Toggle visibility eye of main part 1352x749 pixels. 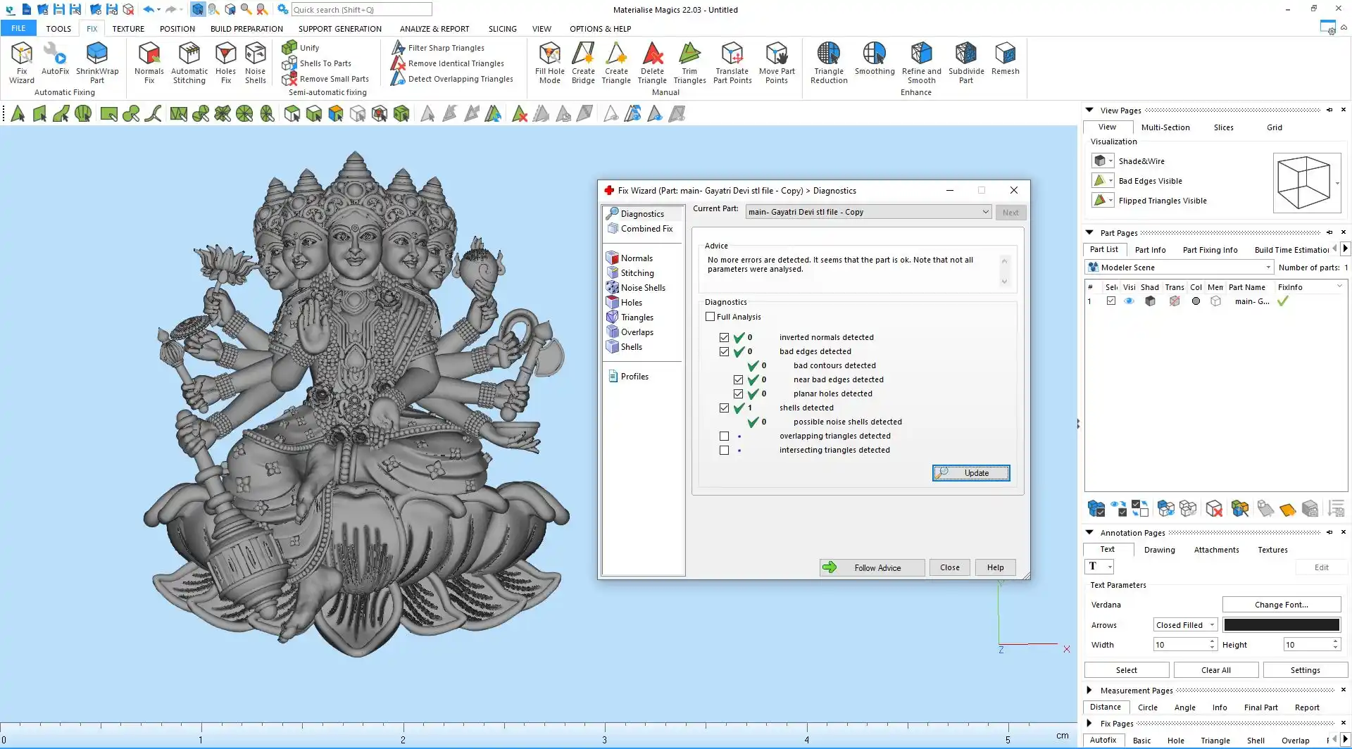pyautogui.click(x=1129, y=301)
